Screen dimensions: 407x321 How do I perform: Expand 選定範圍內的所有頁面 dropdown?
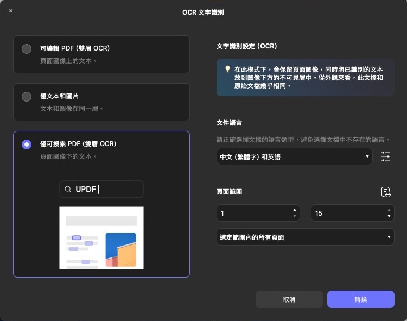305,237
